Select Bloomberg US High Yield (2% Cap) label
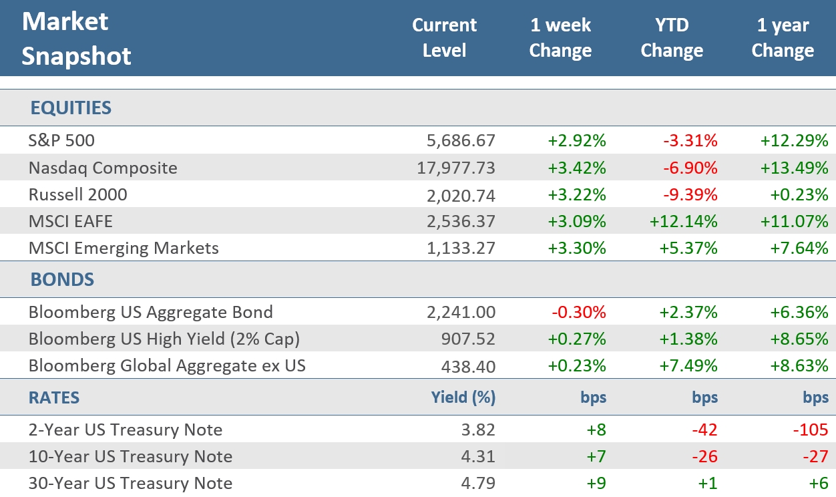This screenshot has width=836, height=497. tap(164, 339)
